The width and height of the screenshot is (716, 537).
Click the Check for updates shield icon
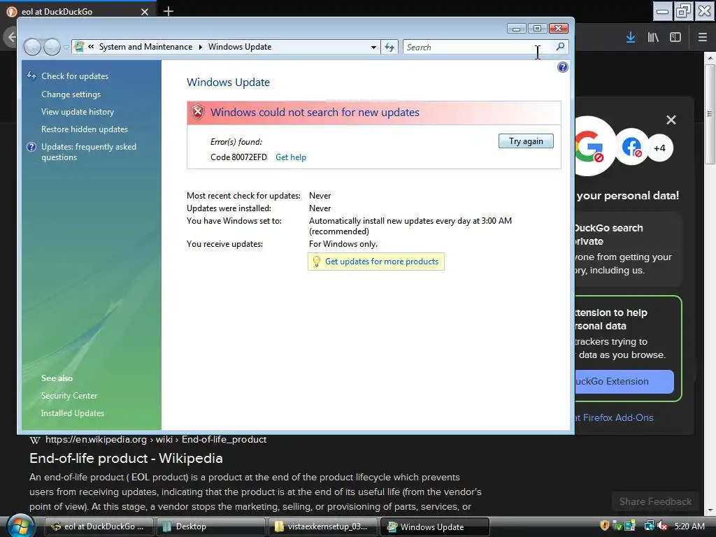click(31, 76)
